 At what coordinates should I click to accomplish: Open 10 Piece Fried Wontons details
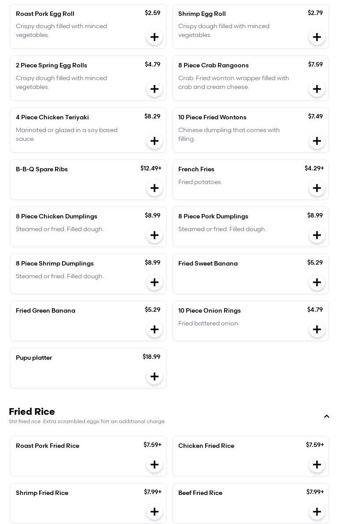tap(212, 118)
